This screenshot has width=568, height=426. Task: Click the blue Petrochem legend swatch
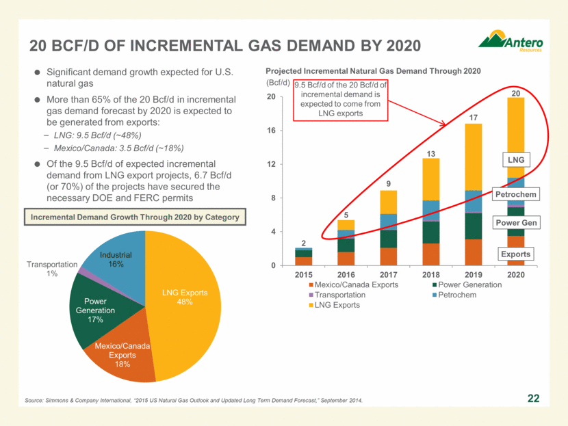click(435, 295)
